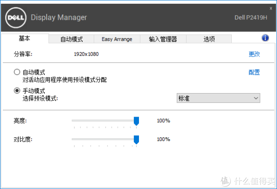Open the 选项 tab

click(209, 39)
